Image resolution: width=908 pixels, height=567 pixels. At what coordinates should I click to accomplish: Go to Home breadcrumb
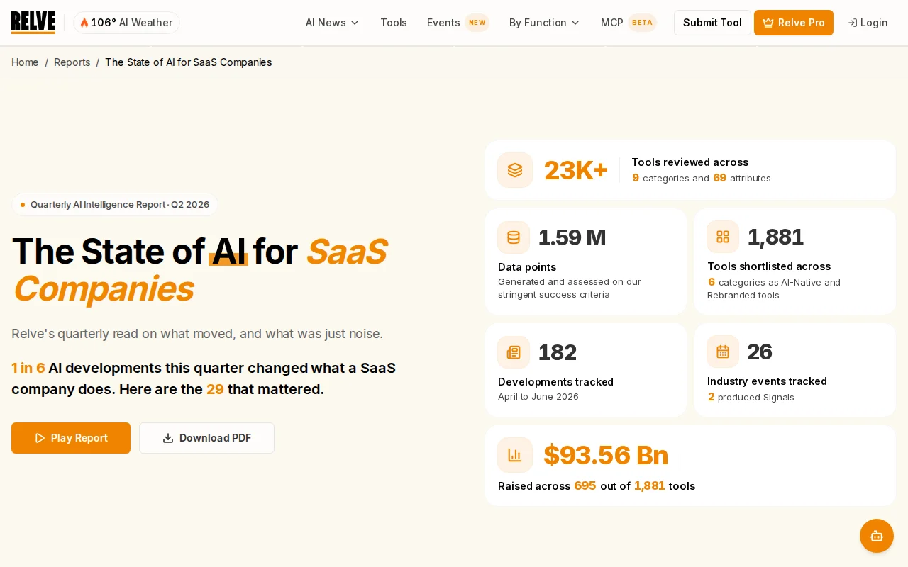tap(25, 62)
